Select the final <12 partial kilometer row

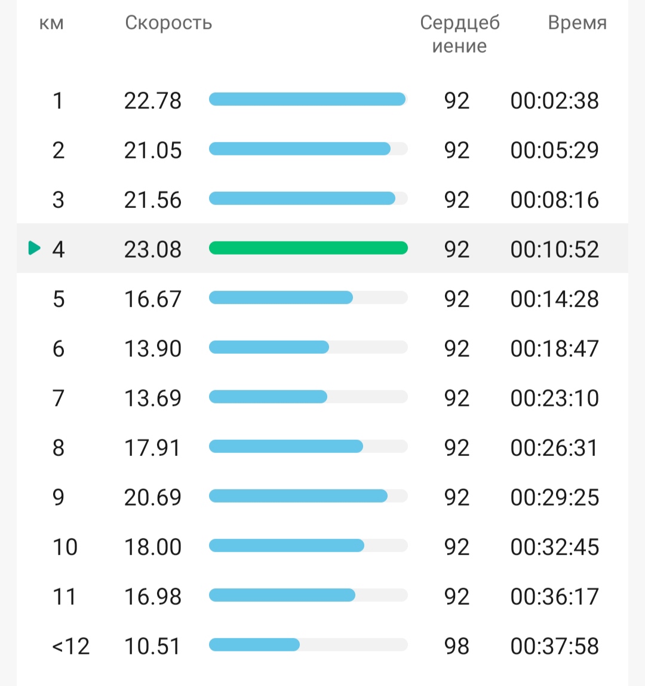(322, 646)
